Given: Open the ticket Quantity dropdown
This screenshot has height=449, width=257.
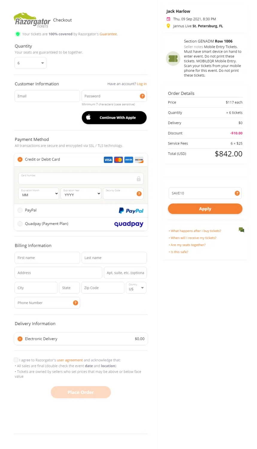Looking at the screenshot, I should click(x=31, y=63).
